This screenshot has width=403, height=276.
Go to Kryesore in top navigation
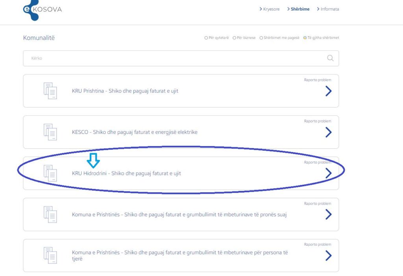[271, 9]
